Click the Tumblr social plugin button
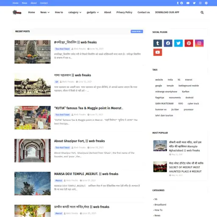217x217 pixels. click(158, 43)
